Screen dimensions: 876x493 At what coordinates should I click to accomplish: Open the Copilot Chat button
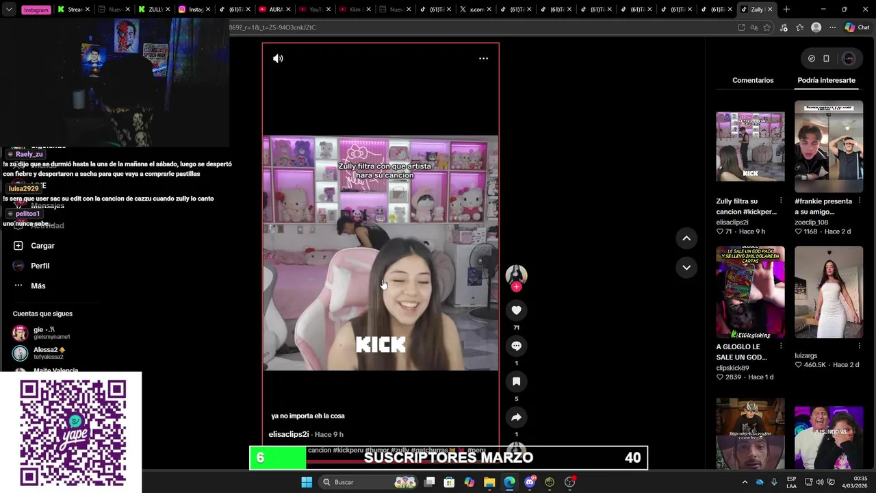[857, 27]
